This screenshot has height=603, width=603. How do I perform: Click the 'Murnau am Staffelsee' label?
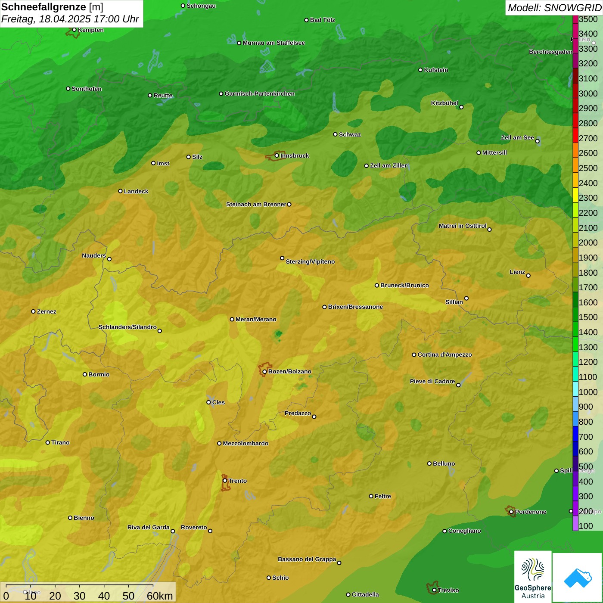tap(274, 43)
